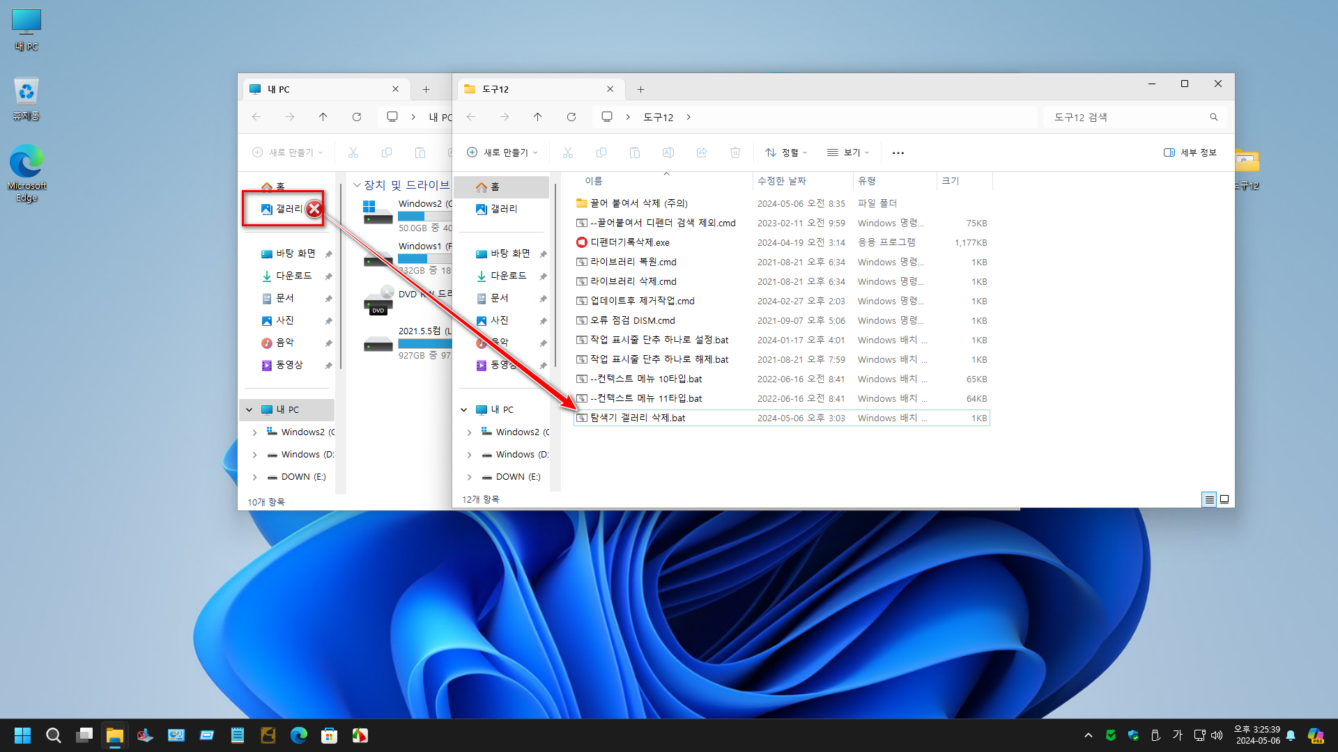
Task: Open 문서 in 도구12 sidebar
Action: [x=502, y=298]
